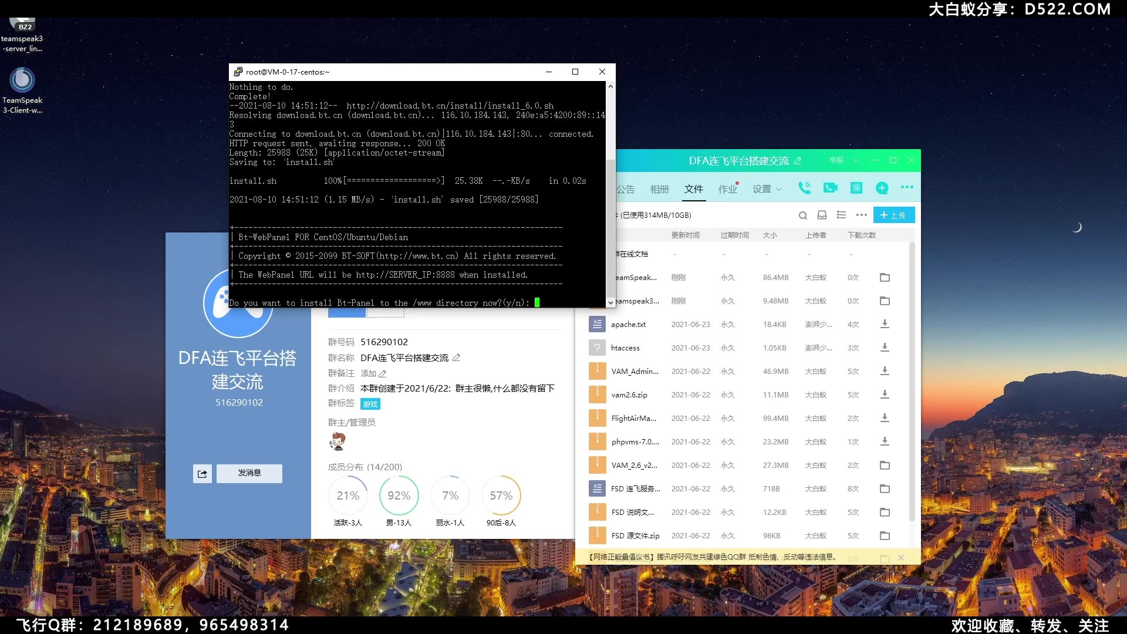Open the group class (课) icon
This screenshot has height=634, width=1127.
click(856, 188)
